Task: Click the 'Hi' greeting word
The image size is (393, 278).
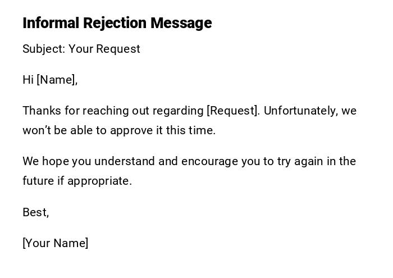Action: tap(28, 80)
